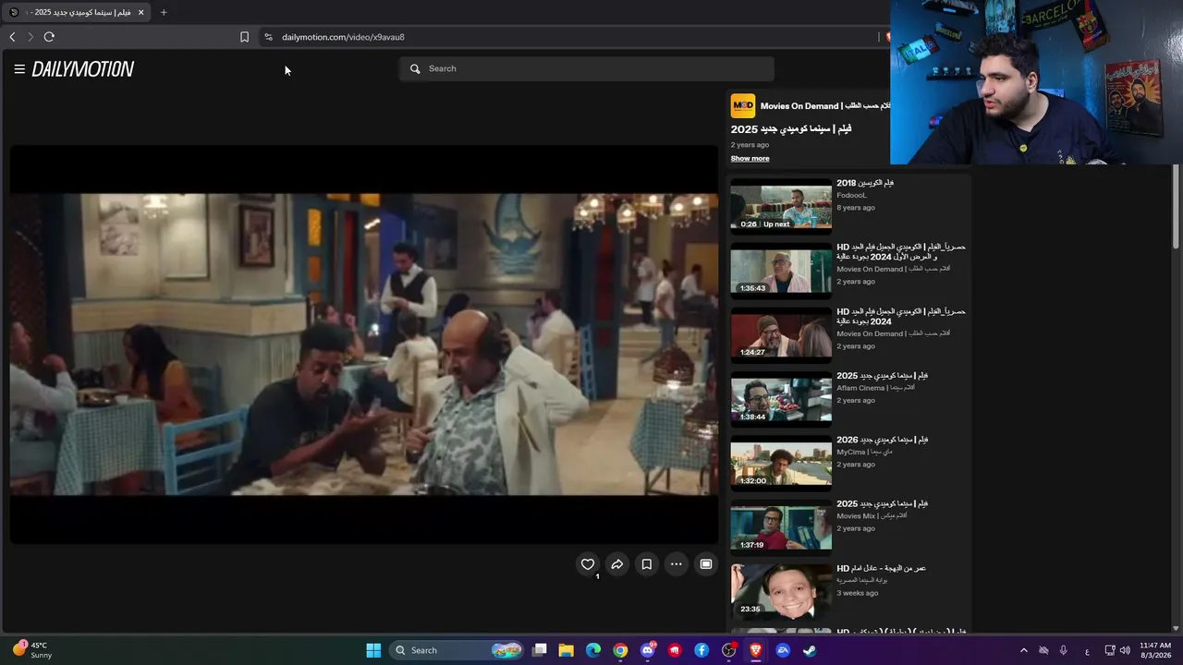Open the clock showing 11:47 AM
The width and height of the screenshot is (1183, 665).
pyautogui.click(x=1155, y=650)
